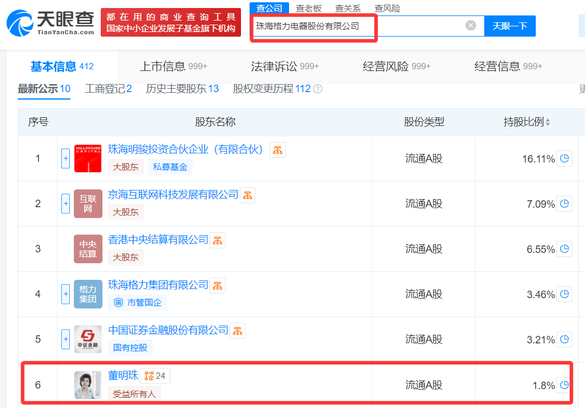585x408 pixels.
Task: Switch to 历史主要股东 13 sub-tab
Action: 183,89
